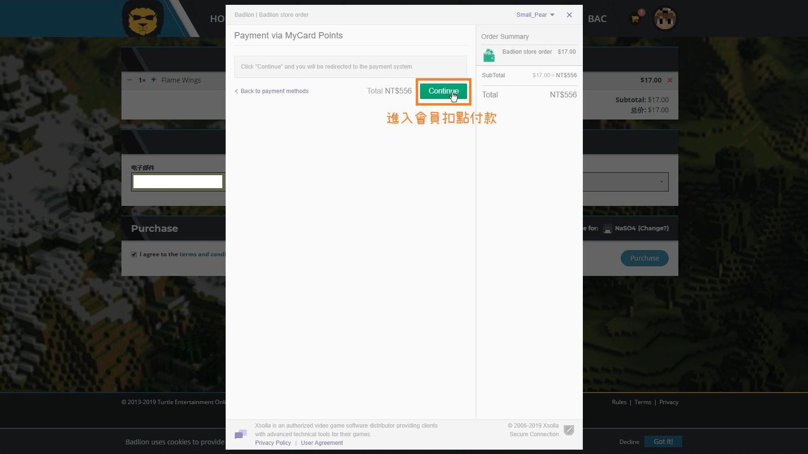The width and height of the screenshot is (808, 454).
Task: Open the user avatar profile menu
Action: [665, 19]
